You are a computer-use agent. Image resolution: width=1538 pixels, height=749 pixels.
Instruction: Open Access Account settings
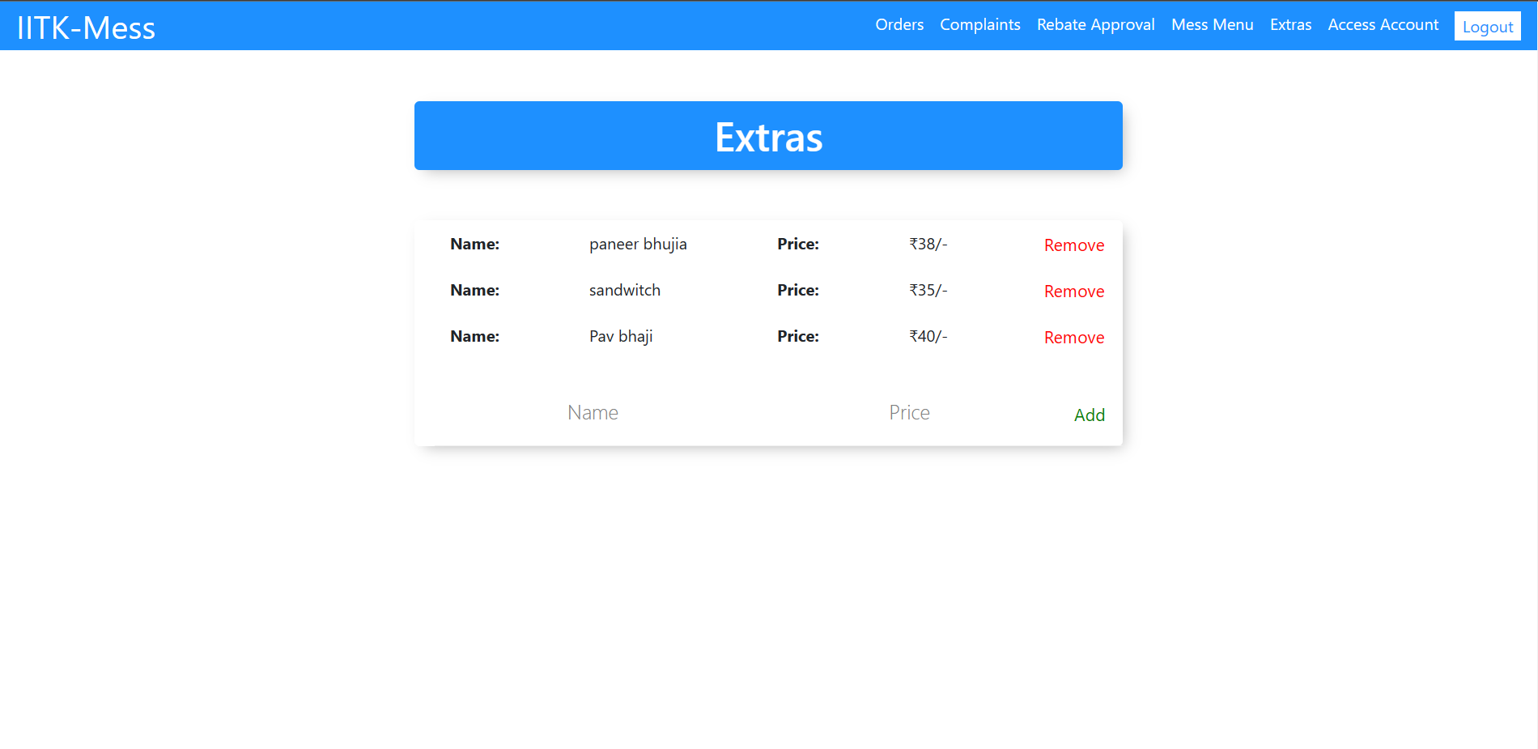pos(1383,25)
